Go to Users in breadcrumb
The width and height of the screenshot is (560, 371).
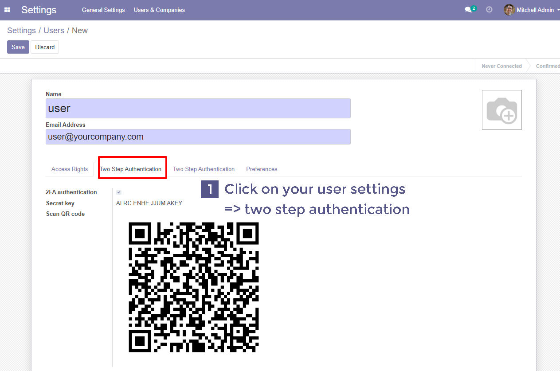pyautogui.click(x=54, y=31)
